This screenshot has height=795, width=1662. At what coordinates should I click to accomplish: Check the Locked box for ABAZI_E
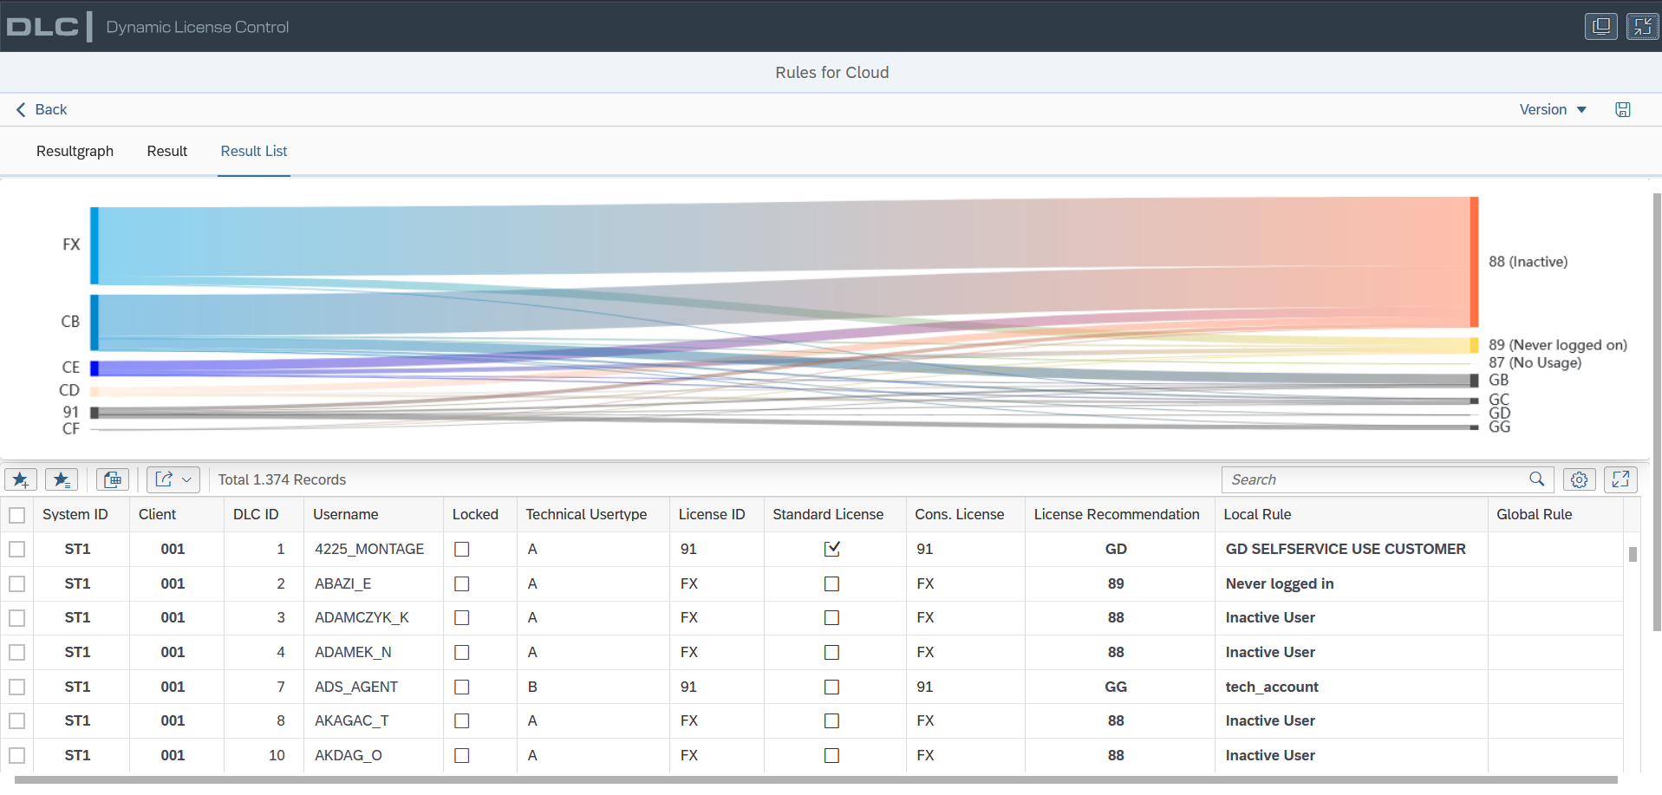(x=462, y=584)
